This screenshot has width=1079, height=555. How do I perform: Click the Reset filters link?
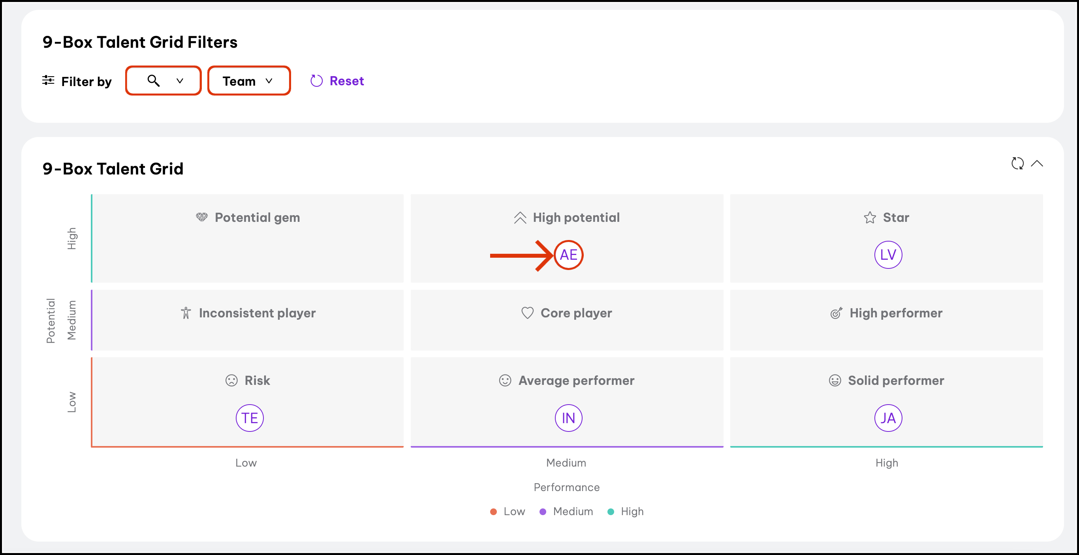pos(337,81)
